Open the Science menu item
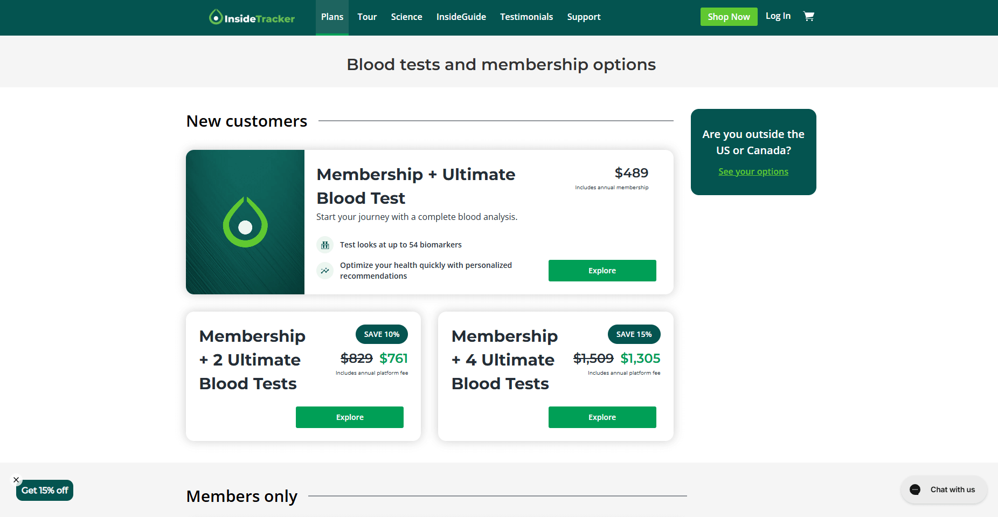Image resolution: width=998 pixels, height=517 pixels. [406, 17]
